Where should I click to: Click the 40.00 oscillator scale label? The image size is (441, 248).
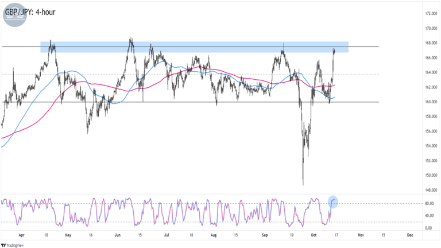429,216
